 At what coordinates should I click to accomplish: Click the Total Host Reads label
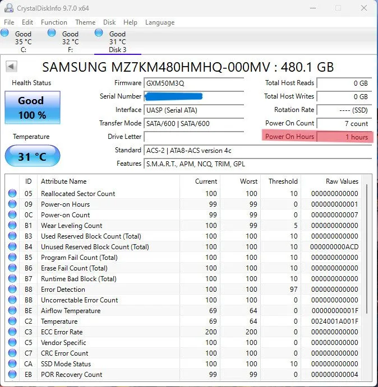click(289, 83)
